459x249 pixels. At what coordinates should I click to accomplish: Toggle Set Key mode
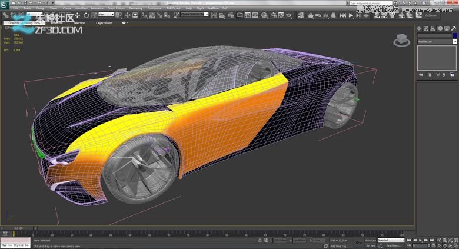pos(371,245)
